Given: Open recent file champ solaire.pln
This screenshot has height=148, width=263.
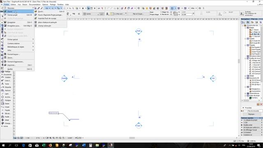Looking at the screenshot, I should coord(50,25).
